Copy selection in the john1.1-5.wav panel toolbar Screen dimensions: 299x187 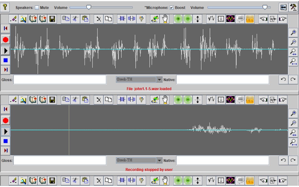[66, 19]
